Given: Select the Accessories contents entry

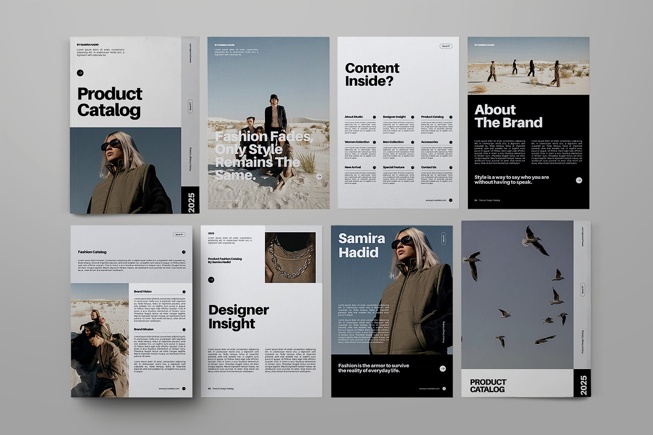Looking at the screenshot, I should pyautogui.click(x=437, y=150).
